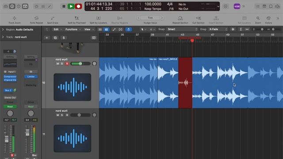
Task: Click the purple key command badge
Action: [237, 6]
